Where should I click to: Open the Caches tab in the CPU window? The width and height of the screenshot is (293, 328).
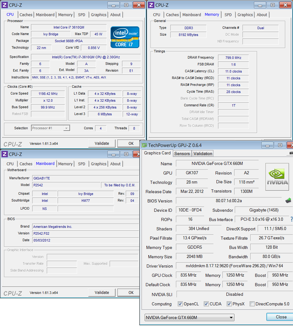(x=26, y=15)
